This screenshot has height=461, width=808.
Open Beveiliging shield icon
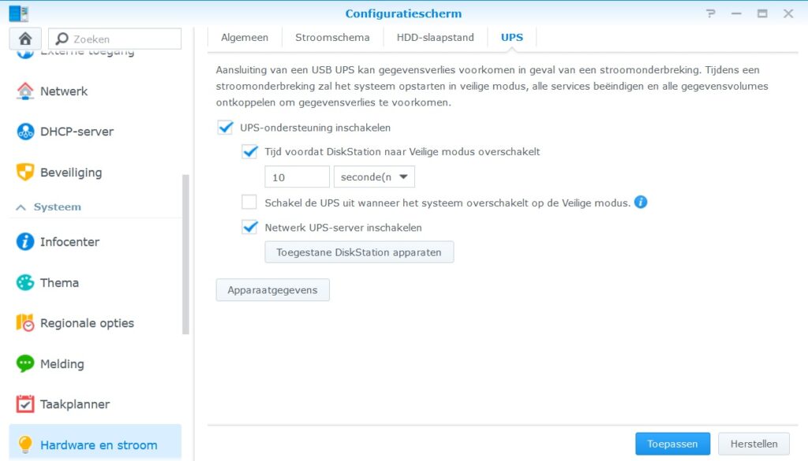tap(25, 172)
